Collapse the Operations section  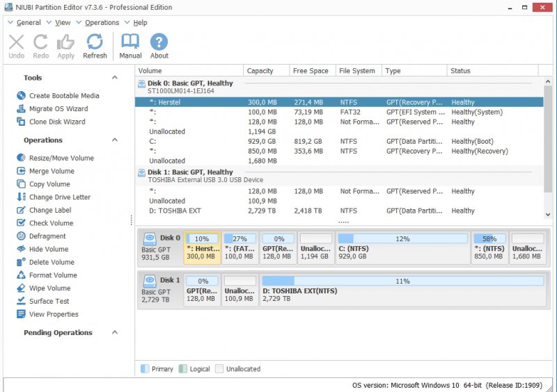[x=115, y=140]
